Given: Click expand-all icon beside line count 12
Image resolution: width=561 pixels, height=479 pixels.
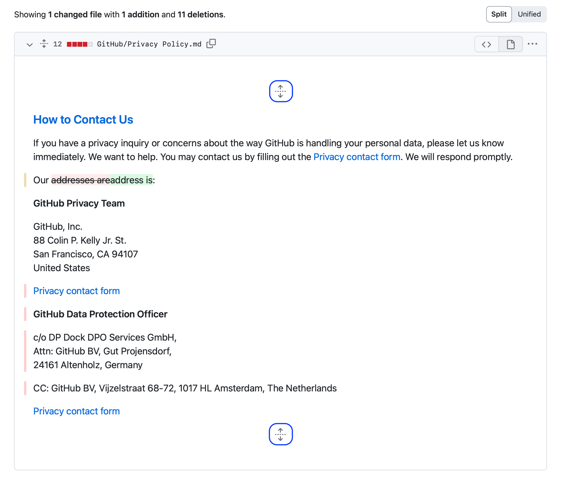Looking at the screenshot, I should [x=44, y=44].
